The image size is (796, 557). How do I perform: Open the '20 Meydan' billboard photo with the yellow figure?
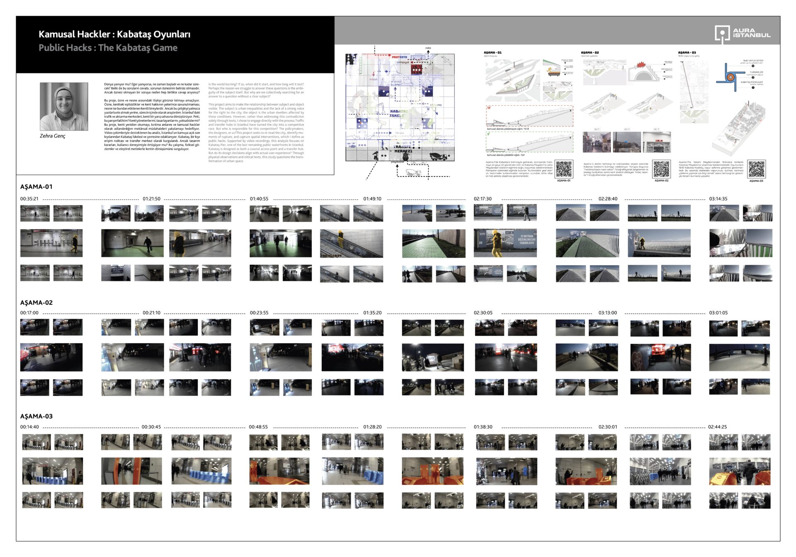pyautogui.click(x=505, y=243)
